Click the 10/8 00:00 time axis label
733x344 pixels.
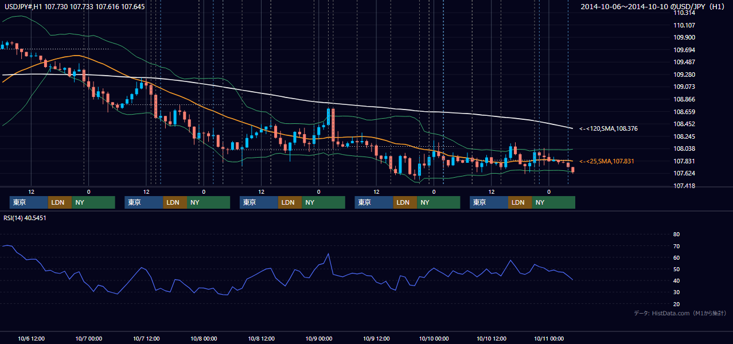pyautogui.click(x=204, y=339)
